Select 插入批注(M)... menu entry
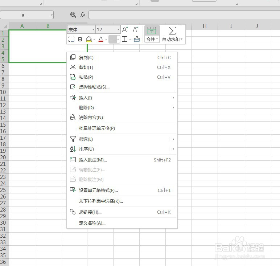 [122, 160]
